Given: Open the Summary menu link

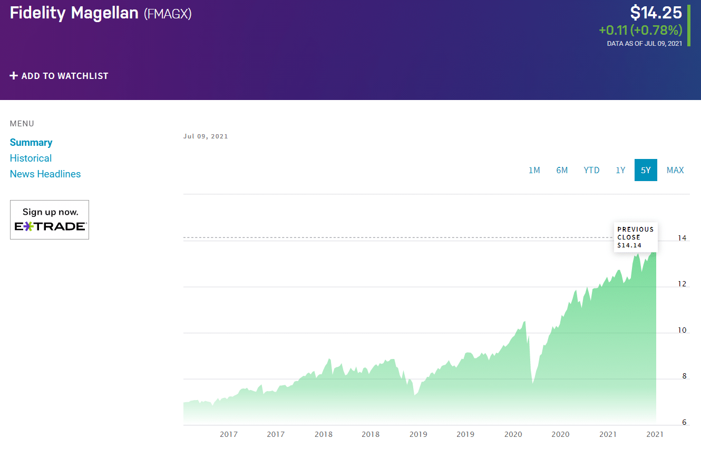Looking at the screenshot, I should [31, 143].
